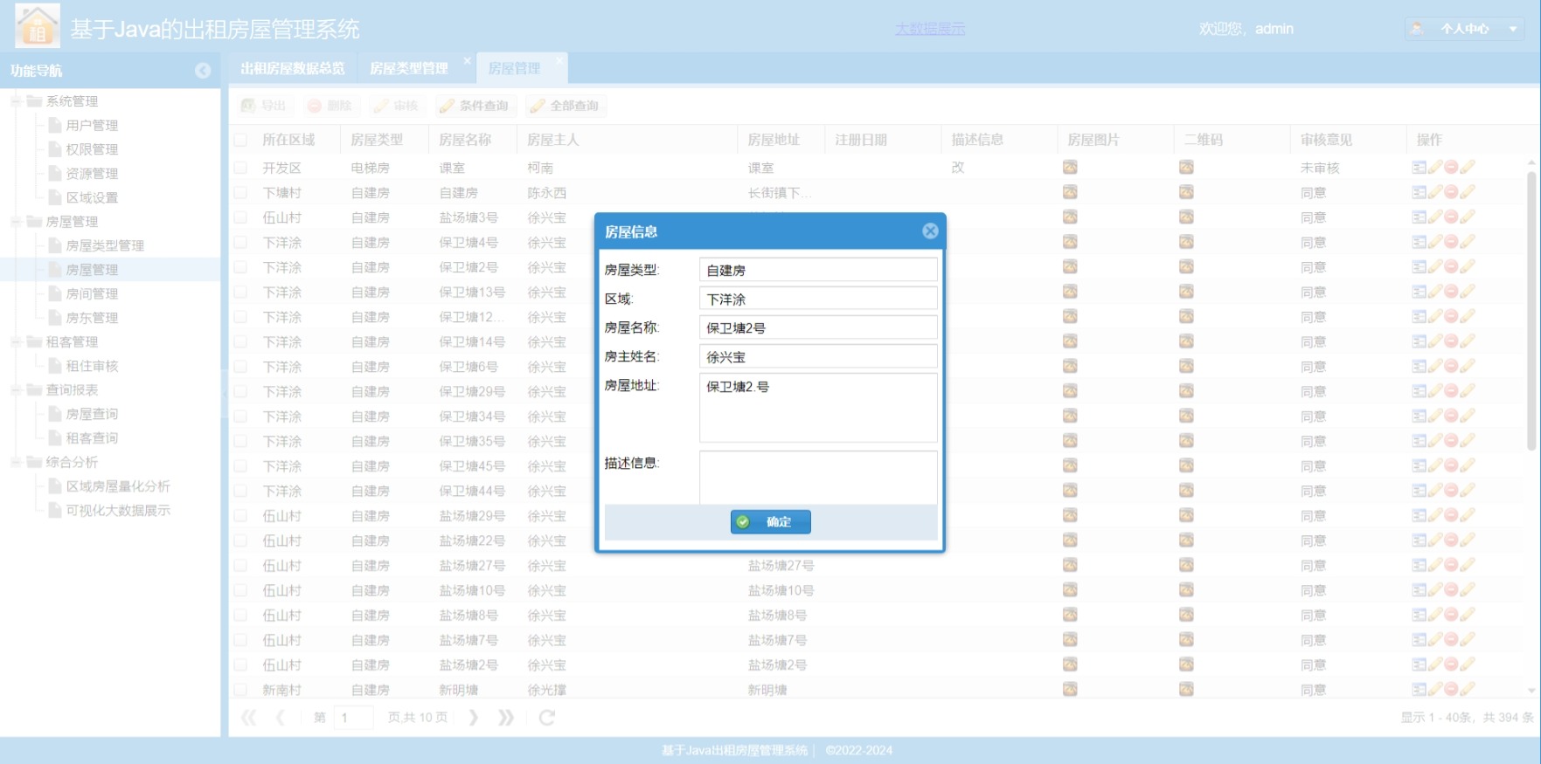The width and height of the screenshot is (1541, 764).
Task: Click red delete icon in 下塘村 row
Action: (1451, 192)
